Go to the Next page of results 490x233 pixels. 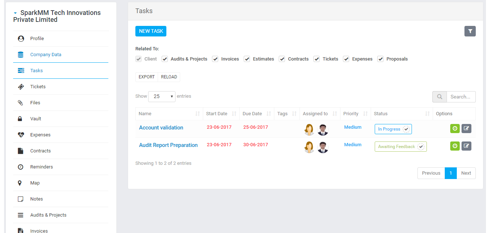[466, 173]
